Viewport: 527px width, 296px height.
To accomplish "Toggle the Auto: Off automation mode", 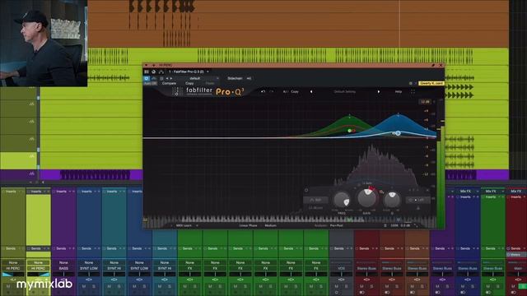I will (x=150, y=83).
